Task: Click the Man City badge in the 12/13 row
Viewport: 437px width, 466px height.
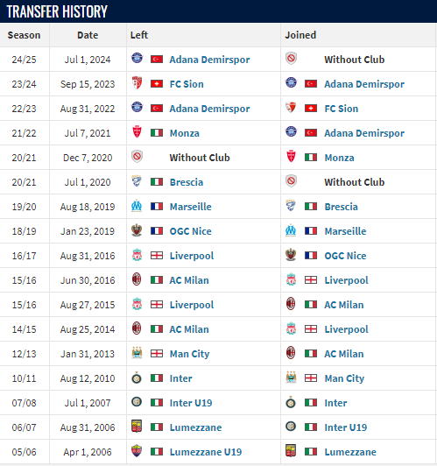Action: tap(137, 353)
